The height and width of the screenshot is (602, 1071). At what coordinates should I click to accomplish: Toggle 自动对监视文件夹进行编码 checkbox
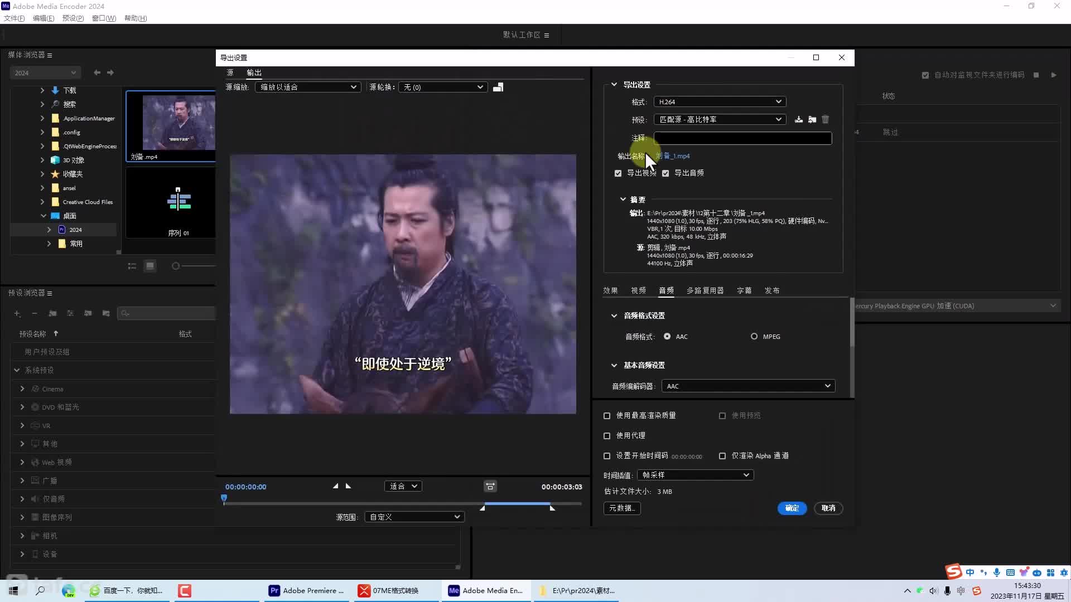click(925, 75)
